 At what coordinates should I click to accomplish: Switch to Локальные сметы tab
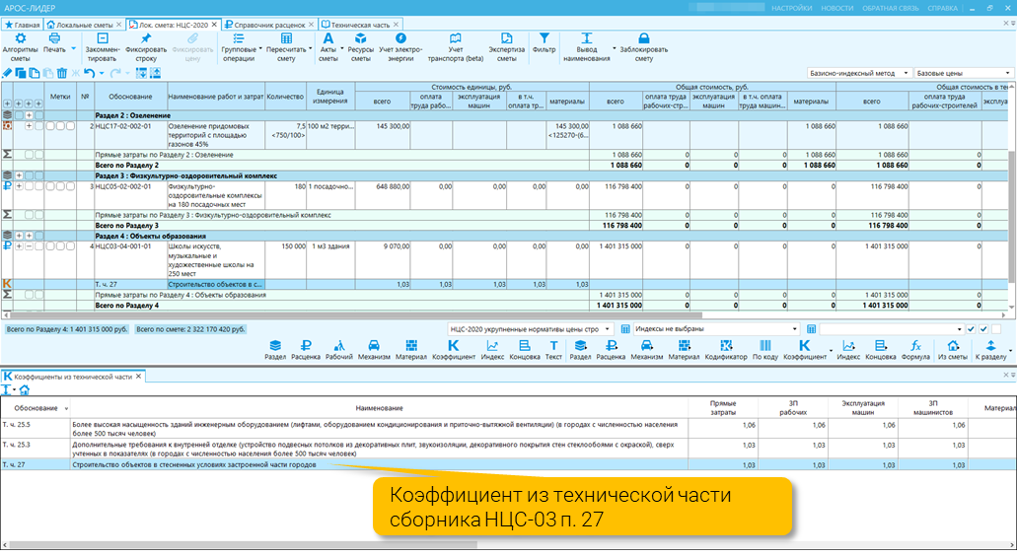coord(84,25)
